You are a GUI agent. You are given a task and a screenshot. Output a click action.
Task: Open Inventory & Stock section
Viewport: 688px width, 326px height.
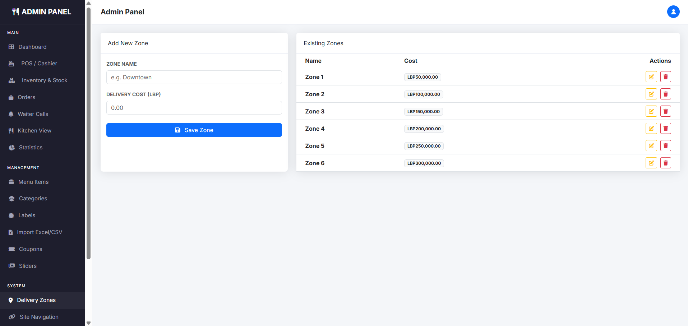click(44, 80)
